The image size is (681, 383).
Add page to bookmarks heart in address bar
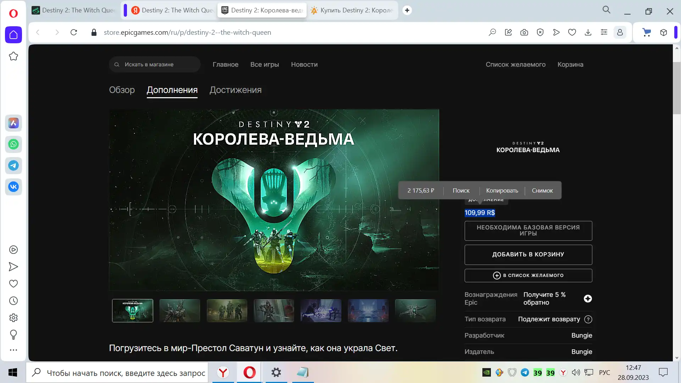click(572, 32)
